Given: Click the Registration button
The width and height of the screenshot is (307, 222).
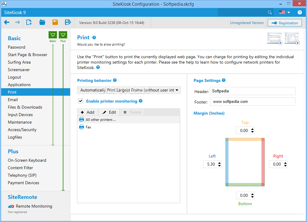Looking at the screenshot, I should (285, 23).
